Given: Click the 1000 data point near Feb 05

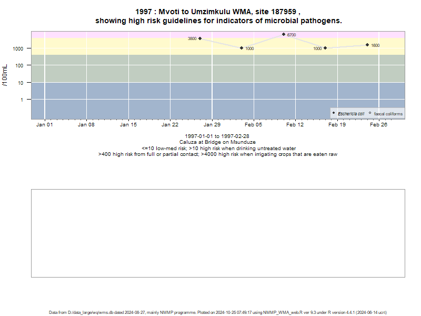Looking at the screenshot, I should click(x=242, y=48).
